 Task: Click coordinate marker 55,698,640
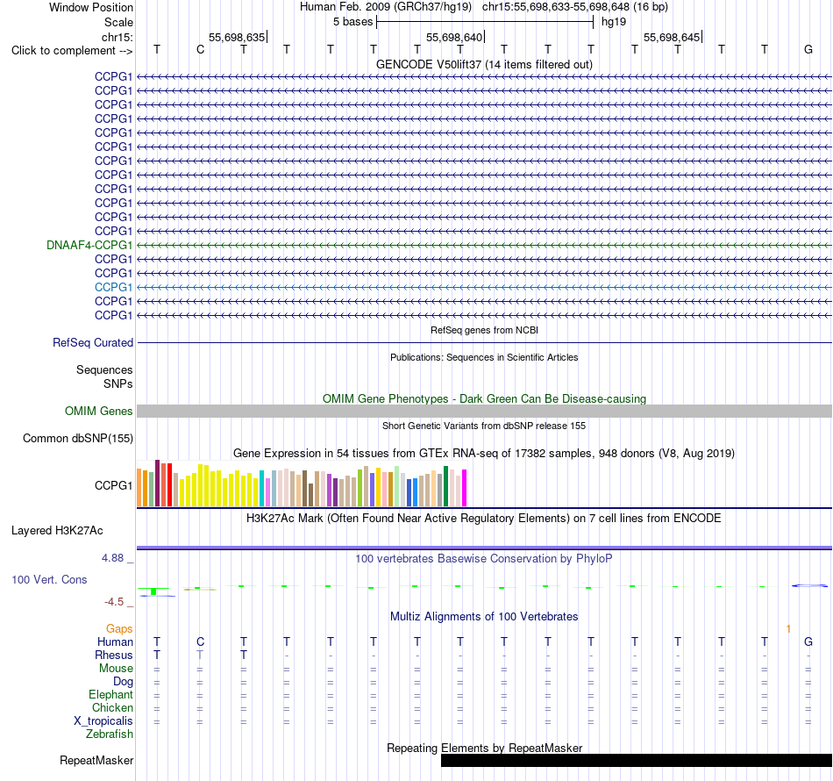454,37
